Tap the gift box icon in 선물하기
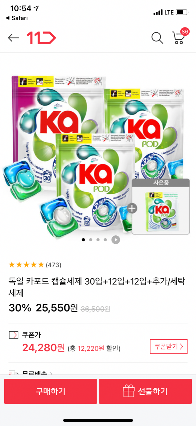This screenshot has width=196, height=426. point(129,391)
